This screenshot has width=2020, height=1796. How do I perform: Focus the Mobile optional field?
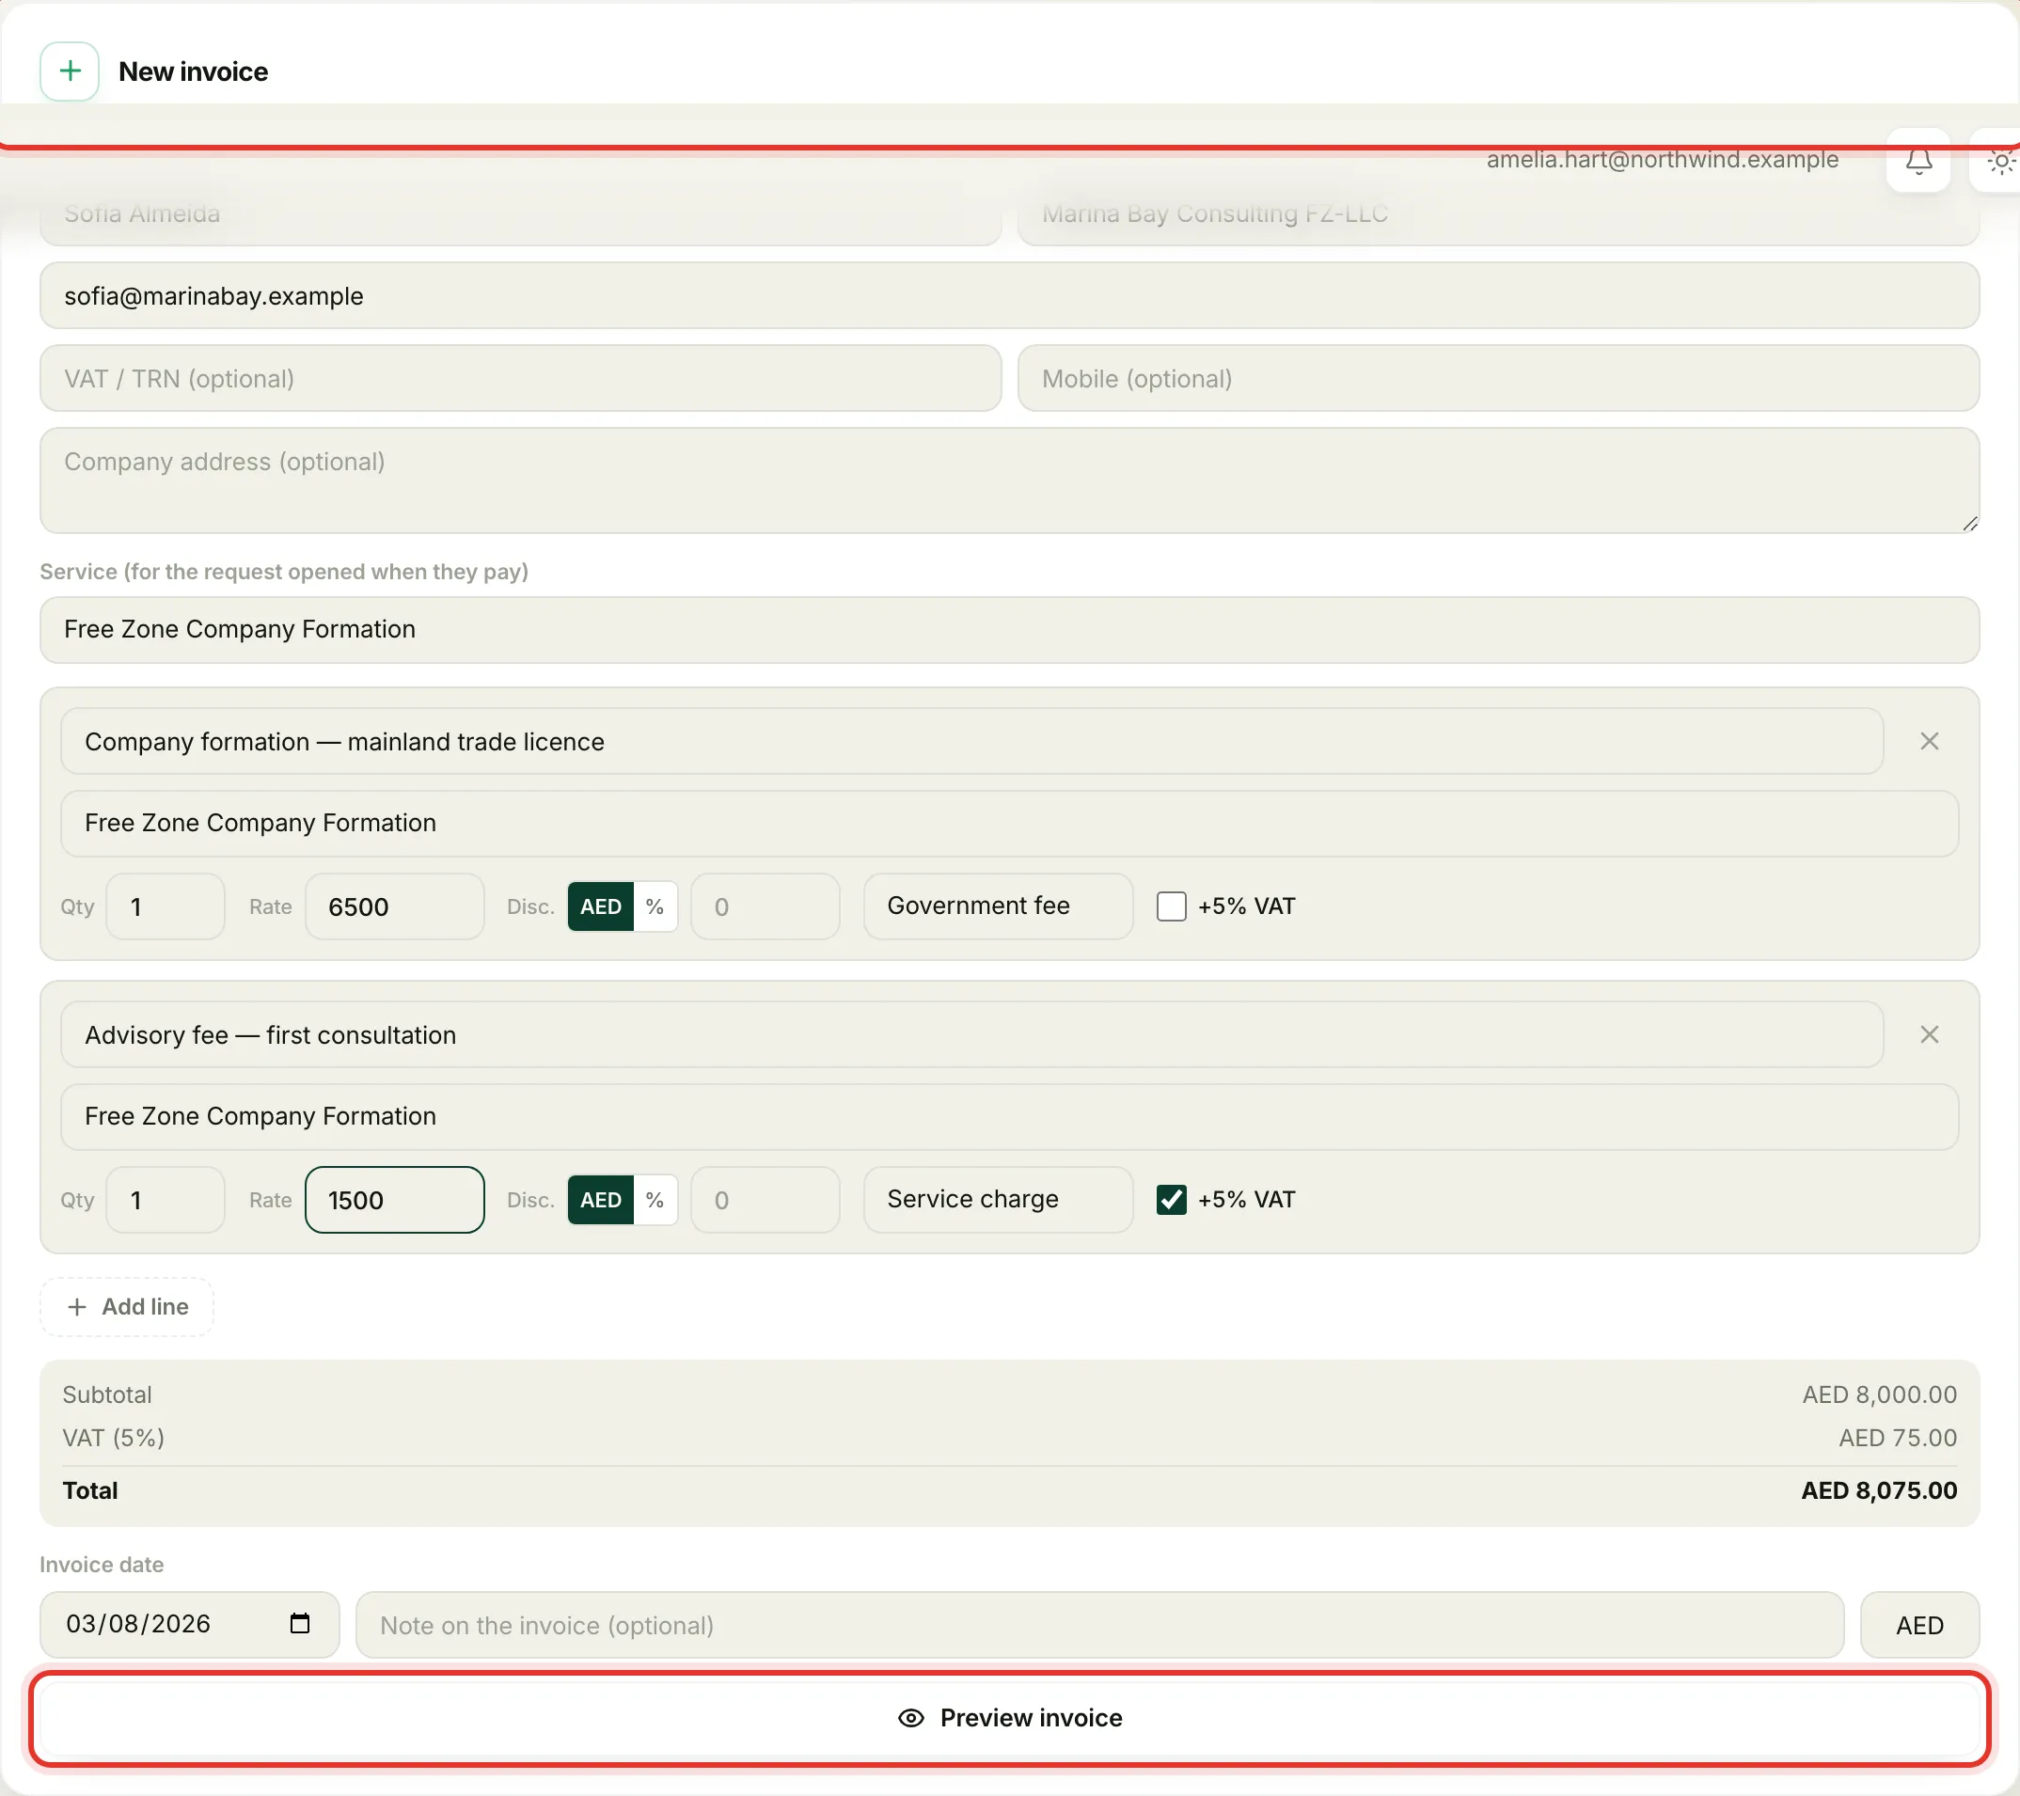[x=1498, y=378]
